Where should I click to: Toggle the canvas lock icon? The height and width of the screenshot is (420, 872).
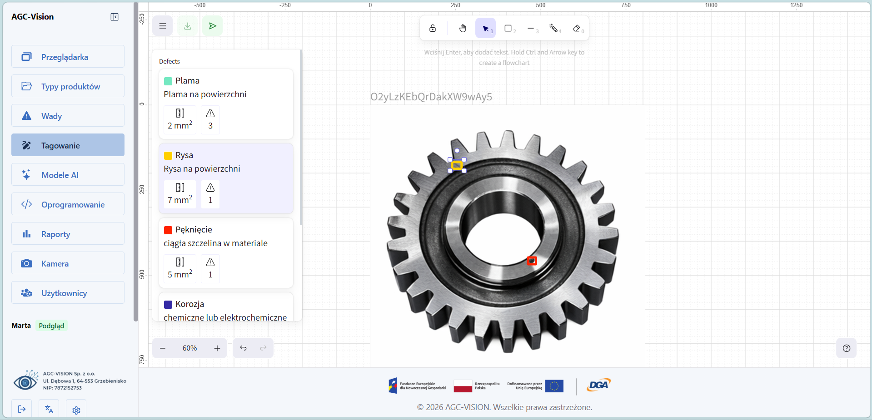(x=433, y=29)
